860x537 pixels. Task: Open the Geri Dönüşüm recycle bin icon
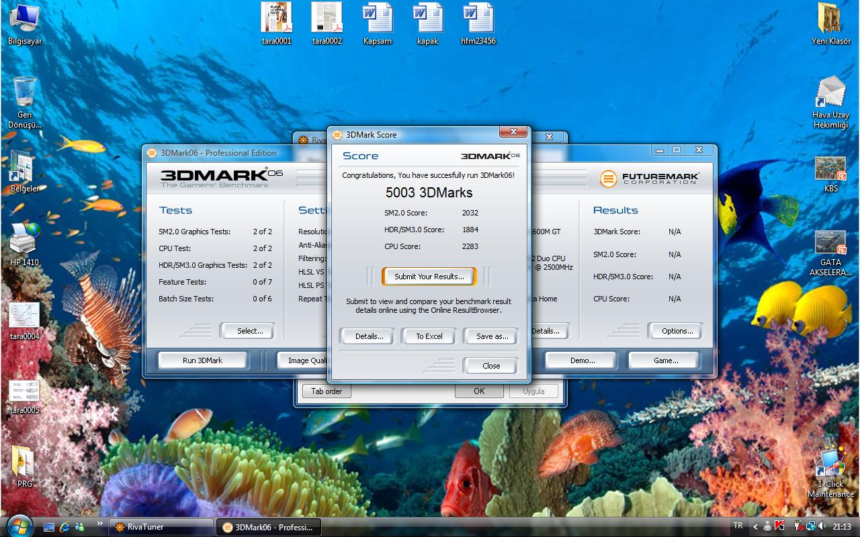point(25,102)
